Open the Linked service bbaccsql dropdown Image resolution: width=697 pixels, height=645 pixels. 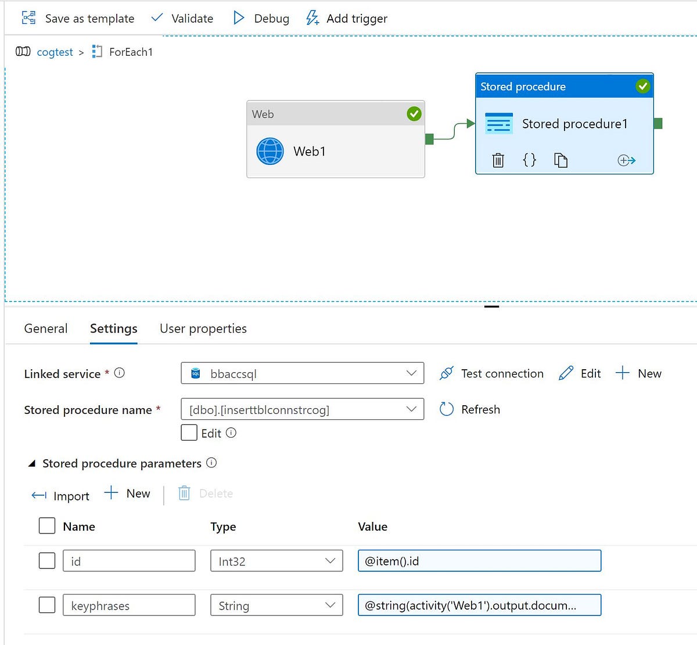411,373
